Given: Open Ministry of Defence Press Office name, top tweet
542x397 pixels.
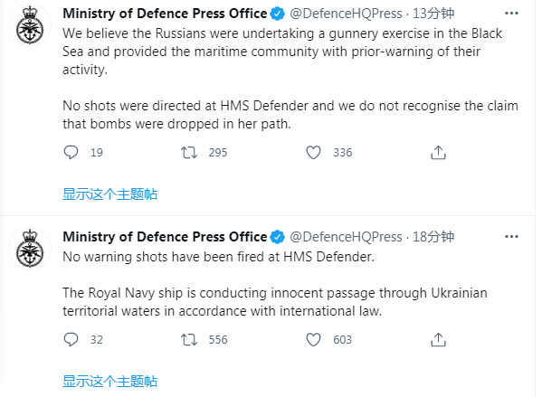Looking at the screenshot, I should (x=165, y=14).
